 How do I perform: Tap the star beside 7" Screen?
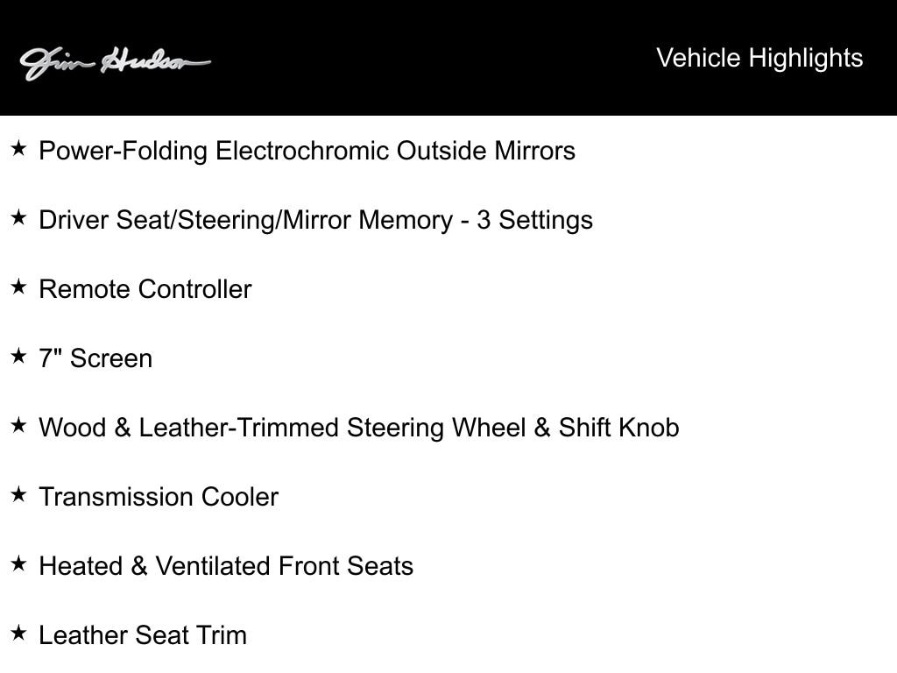(x=18, y=357)
